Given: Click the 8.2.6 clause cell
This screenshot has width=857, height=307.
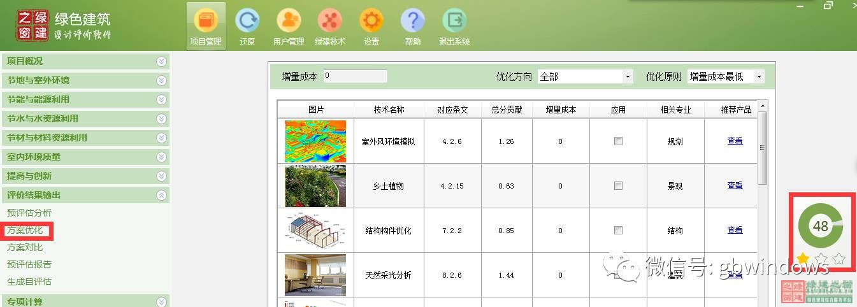Looking at the screenshot, I should tap(452, 275).
